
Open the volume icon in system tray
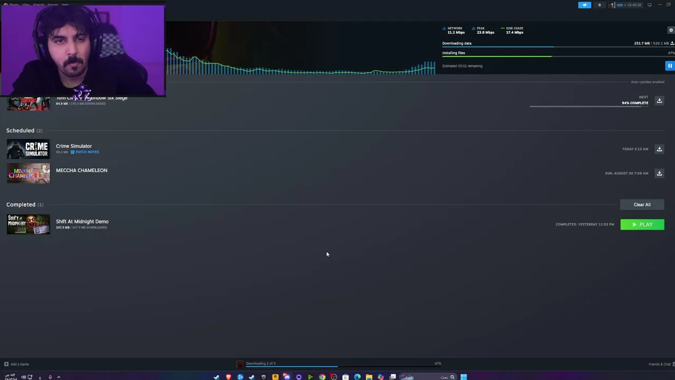(x=23, y=377)
